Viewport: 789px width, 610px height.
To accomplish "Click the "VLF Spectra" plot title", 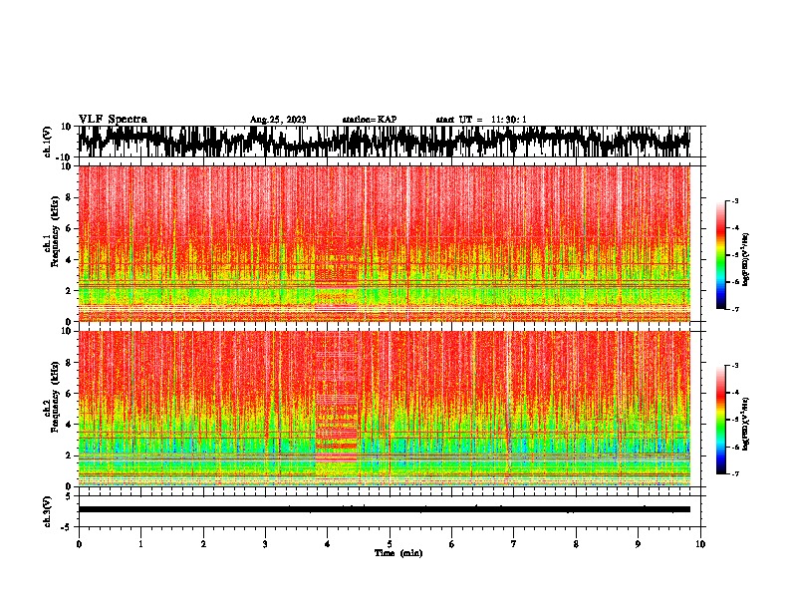I will point(113,119).
